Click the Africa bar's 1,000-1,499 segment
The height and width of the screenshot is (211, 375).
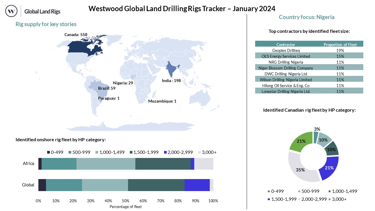tap(106, 164)
